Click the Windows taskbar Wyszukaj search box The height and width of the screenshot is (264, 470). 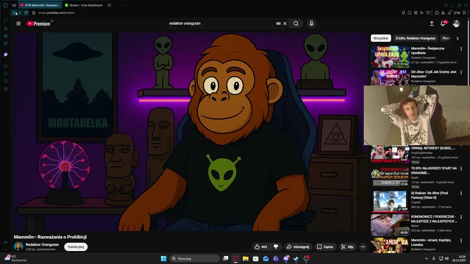(195, 258)
